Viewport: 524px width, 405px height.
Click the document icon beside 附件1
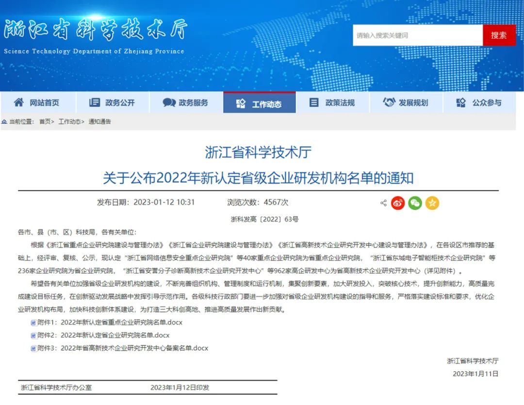point(33,322)
